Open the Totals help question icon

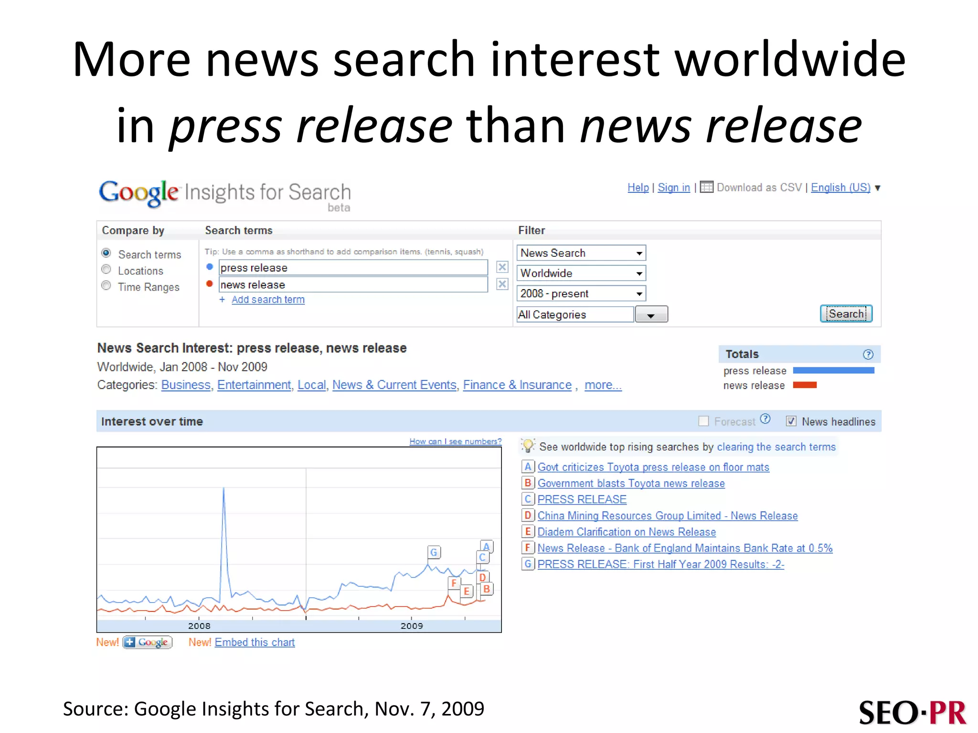[x=868, y=354]
